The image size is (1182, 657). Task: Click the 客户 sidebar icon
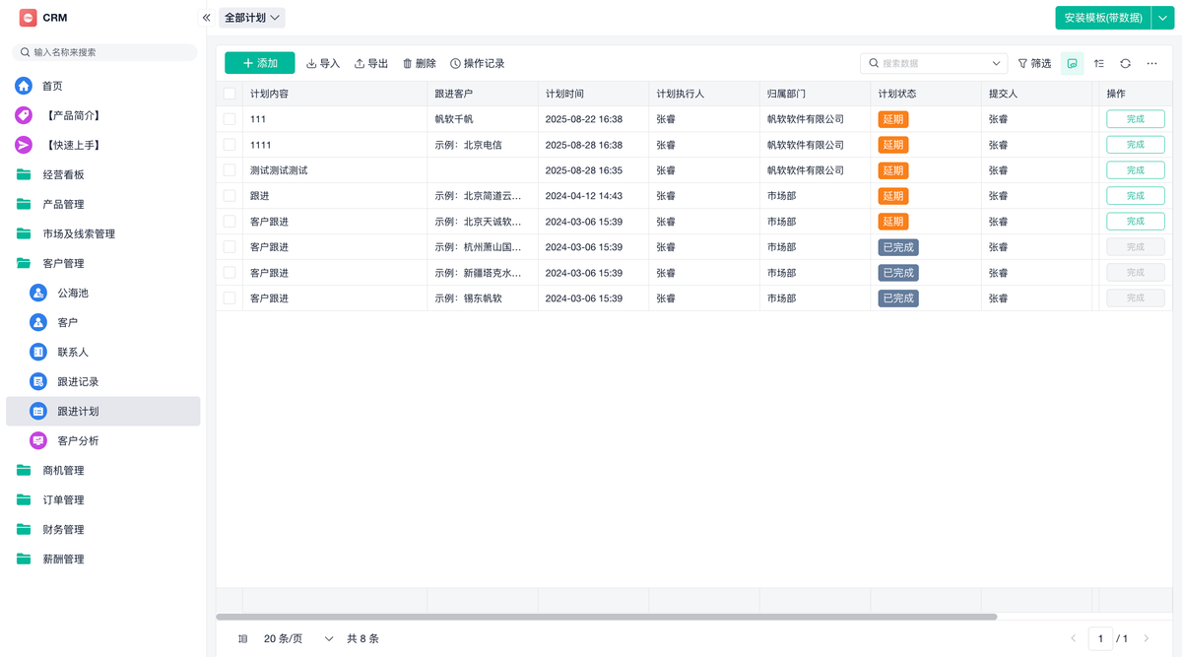tap(38, 322)
